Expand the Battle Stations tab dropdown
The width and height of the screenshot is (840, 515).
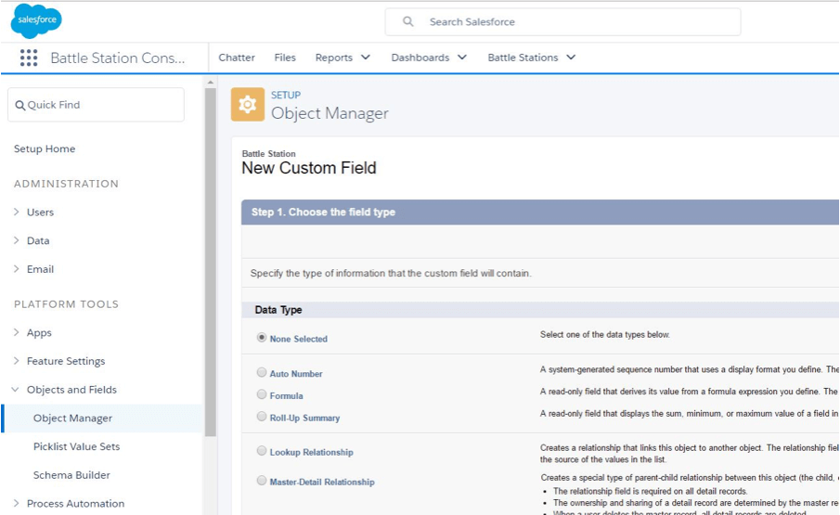pyautogui.click(x=571, y=58)
